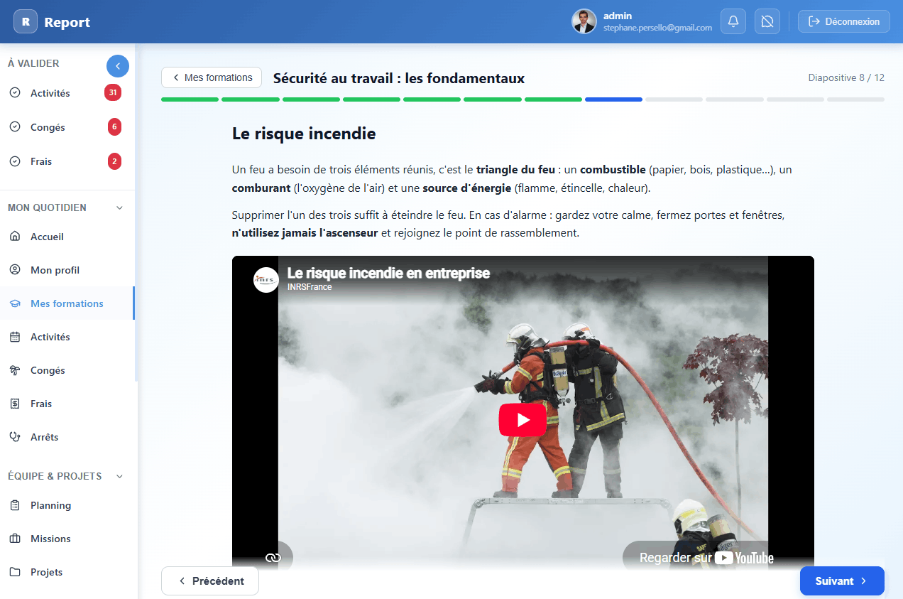Open Regarder sur YouTube link
Viewport: 903px width, 599px height.
pos(706,558)
